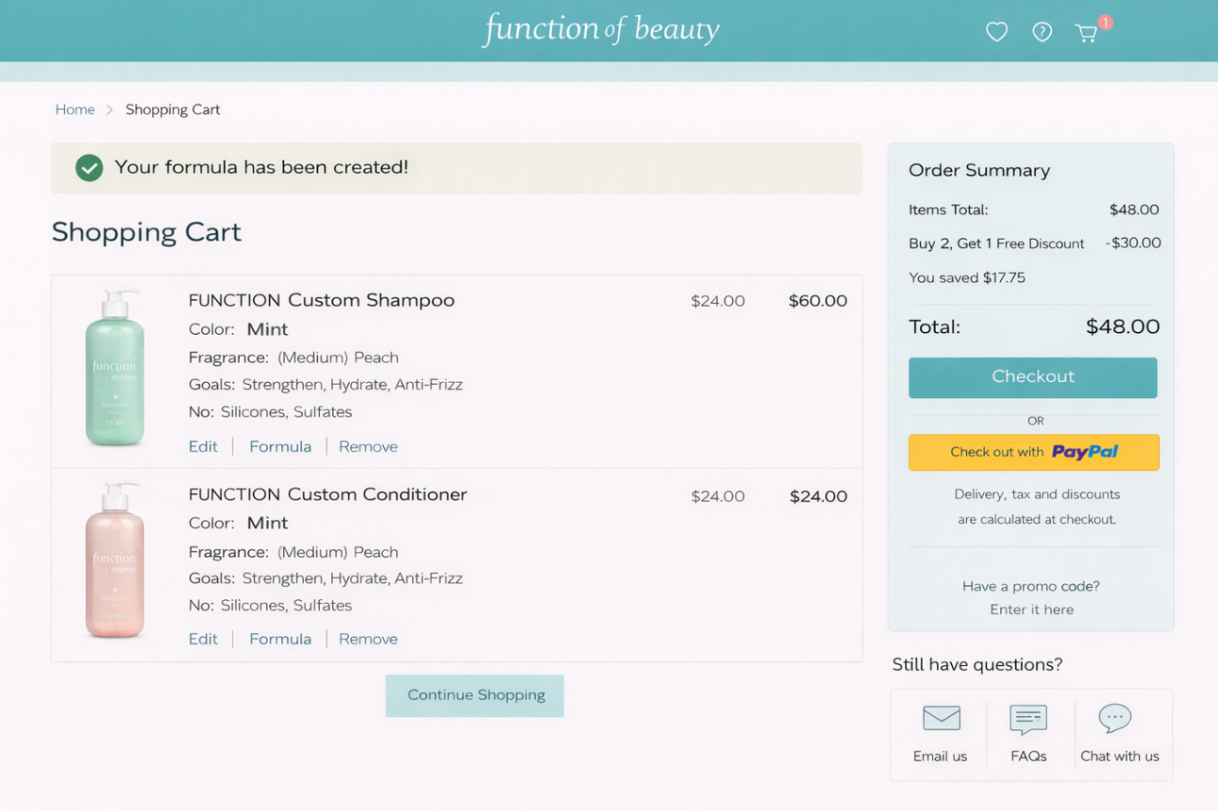The height and width of the screenshot is (811, 1218).
Task: Go to Home breadcrumb link
Action: pyautogui.click(x=75, y=110)
